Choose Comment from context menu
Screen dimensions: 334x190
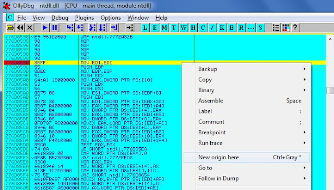click(x=247, y=122)
